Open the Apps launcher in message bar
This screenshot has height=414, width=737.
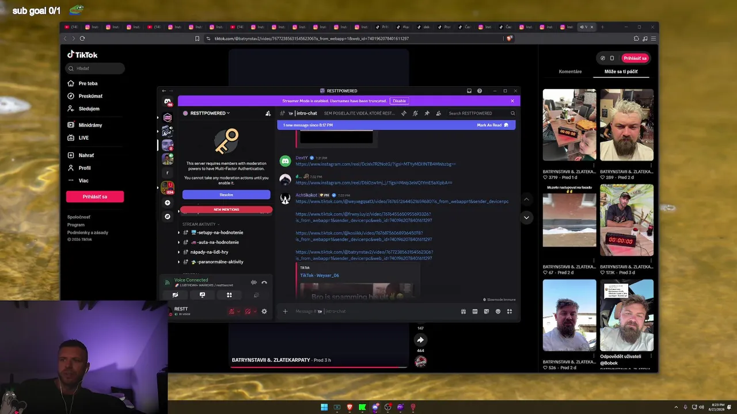(x=510, y=311)
